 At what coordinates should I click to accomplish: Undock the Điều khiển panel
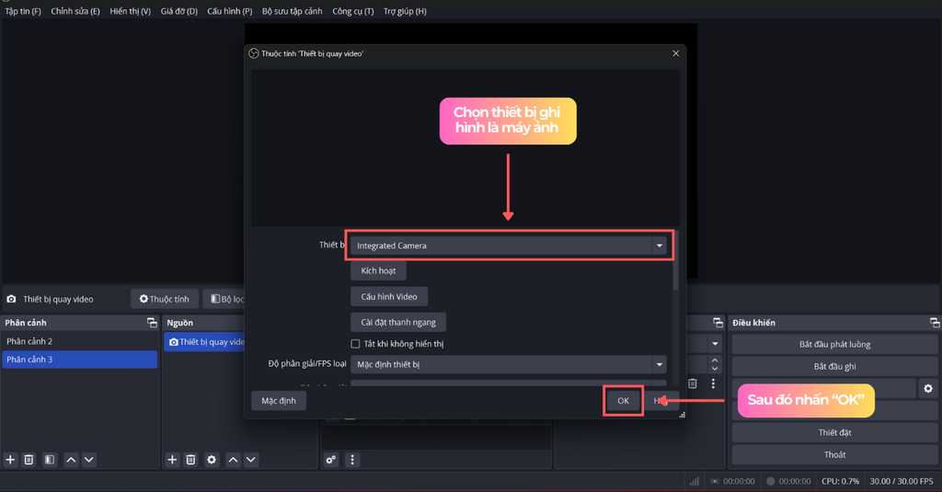pos(935,323)
